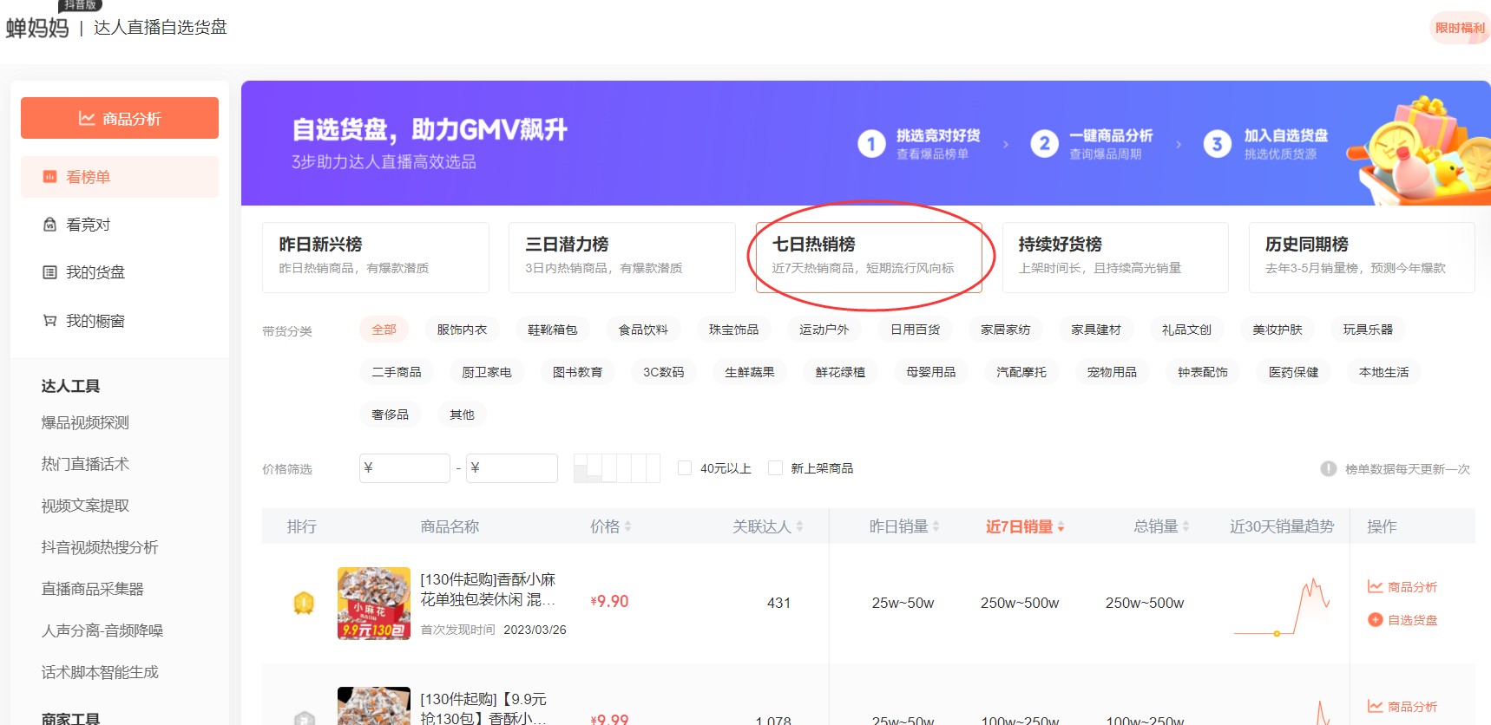
Task: Click step 1 circle in banner
Action: click(871, 144)
